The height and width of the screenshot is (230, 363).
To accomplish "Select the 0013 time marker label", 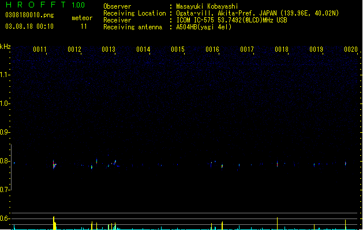I will point(108,49).
